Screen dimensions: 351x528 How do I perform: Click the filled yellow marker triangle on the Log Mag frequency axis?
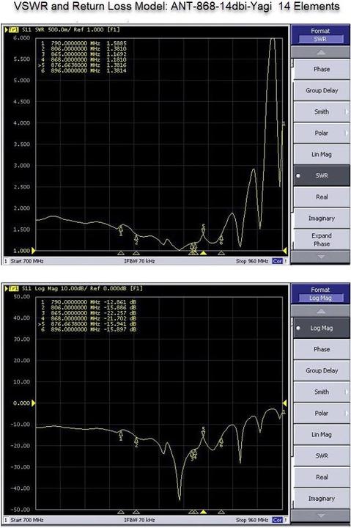point(203,512)
